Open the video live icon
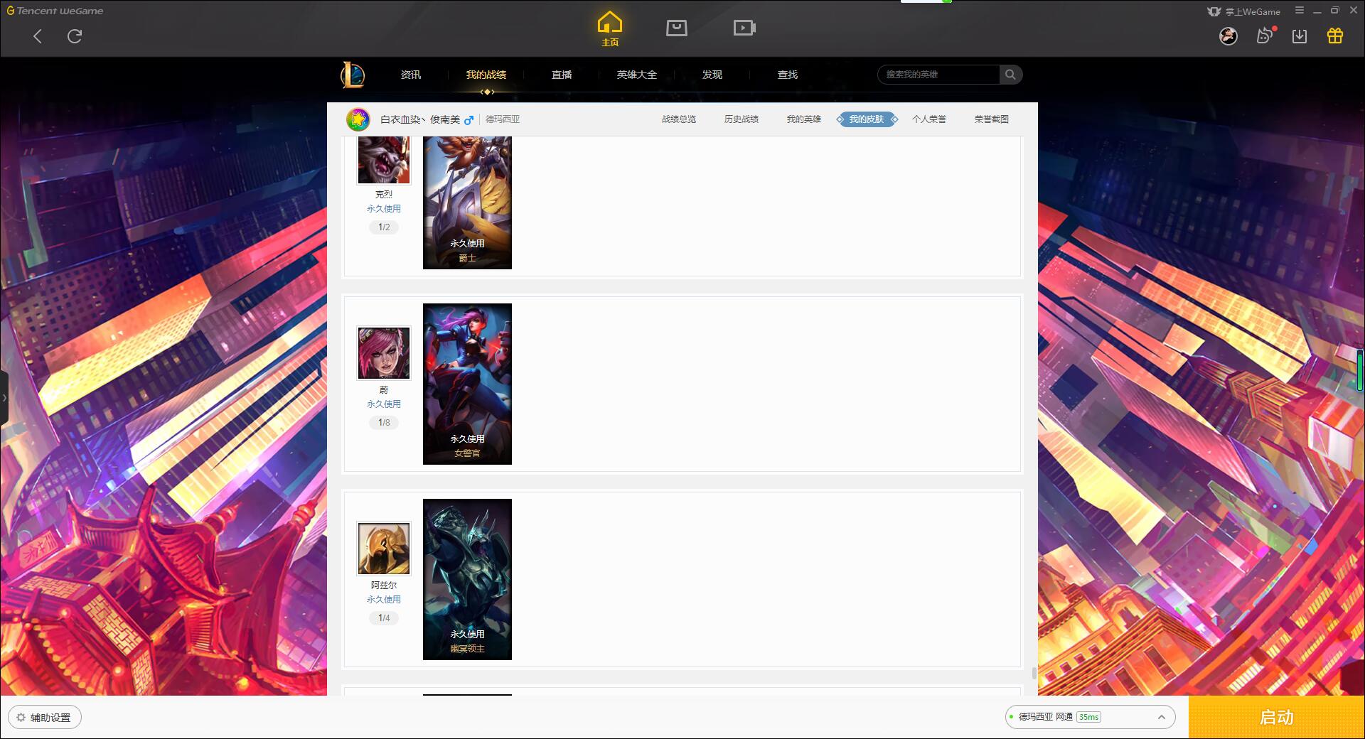The image size is (1365, 739). (x=744, y=28)
